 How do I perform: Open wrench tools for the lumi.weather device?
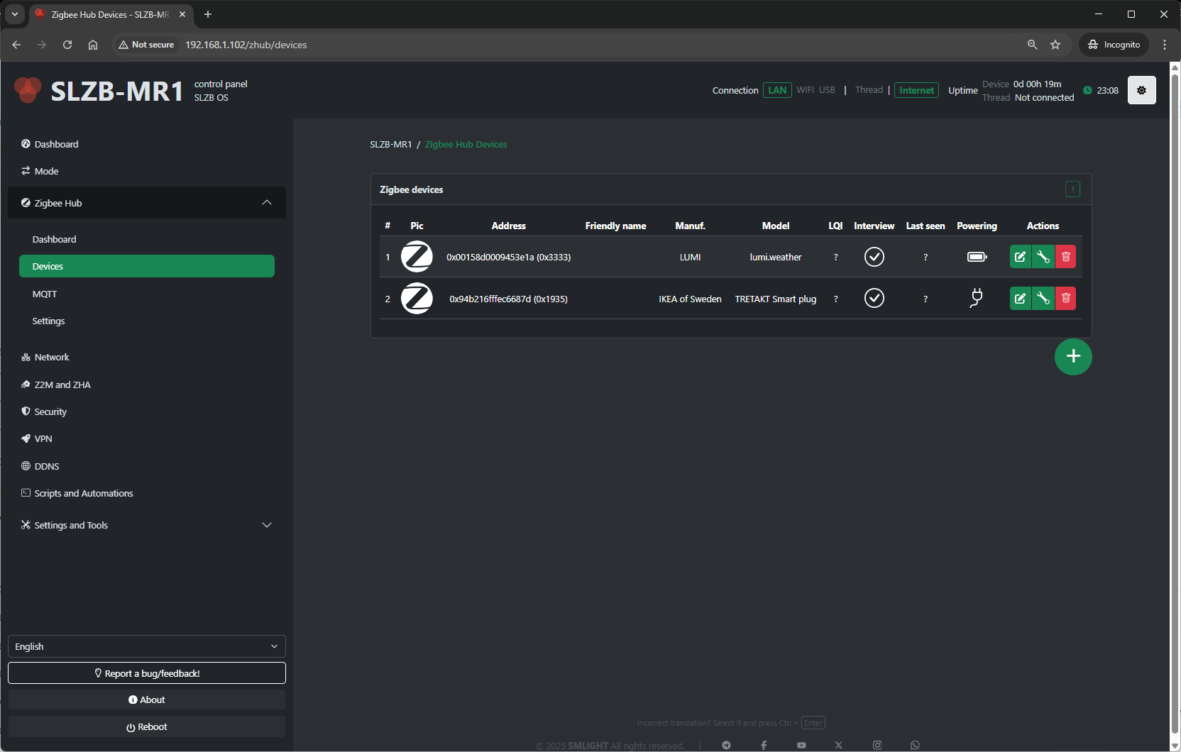click(1043, 257)
